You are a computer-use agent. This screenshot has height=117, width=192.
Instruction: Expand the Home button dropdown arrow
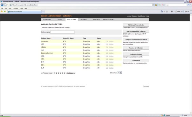coord(164,11)
